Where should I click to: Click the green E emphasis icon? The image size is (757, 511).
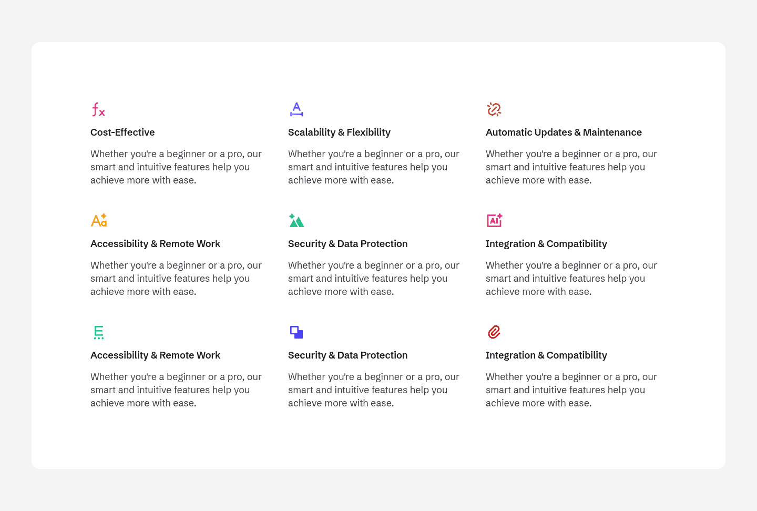(x=99, y=332)
